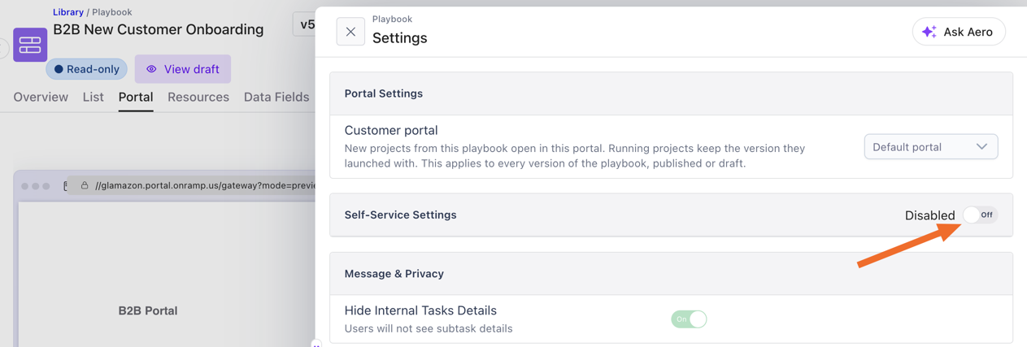
Task: Open the v5 version selector
Action: (305, 24)
